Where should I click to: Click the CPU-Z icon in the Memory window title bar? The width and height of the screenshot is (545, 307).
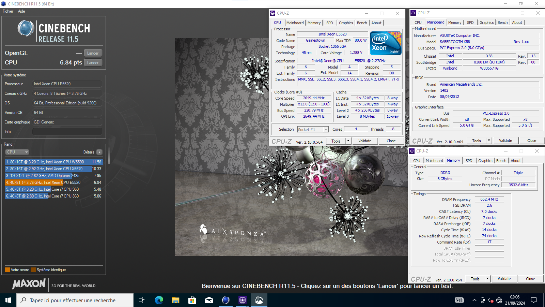[x=412, y=151]
